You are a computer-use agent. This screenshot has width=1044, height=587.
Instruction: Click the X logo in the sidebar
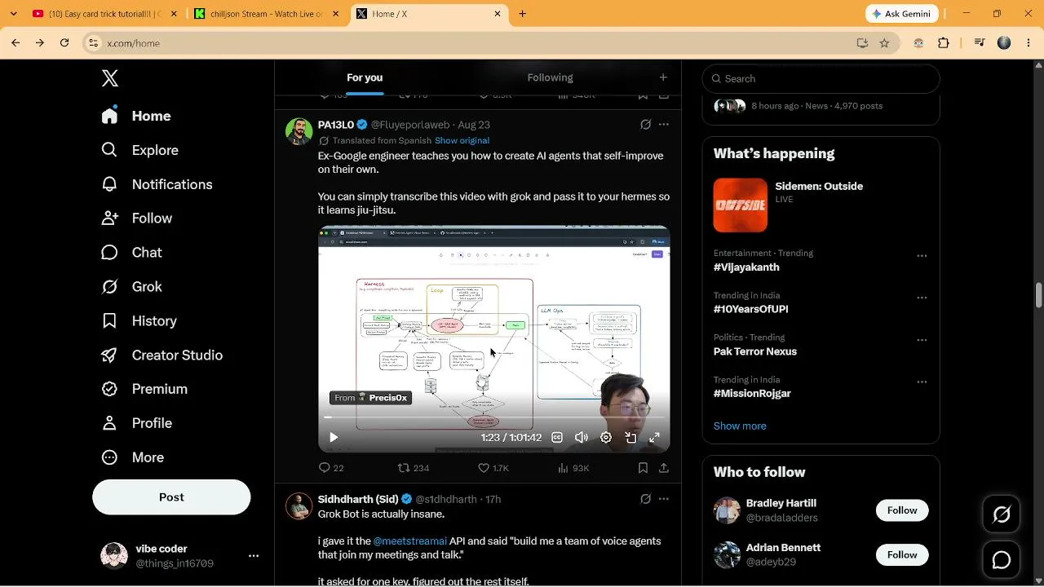pos(110,78)
